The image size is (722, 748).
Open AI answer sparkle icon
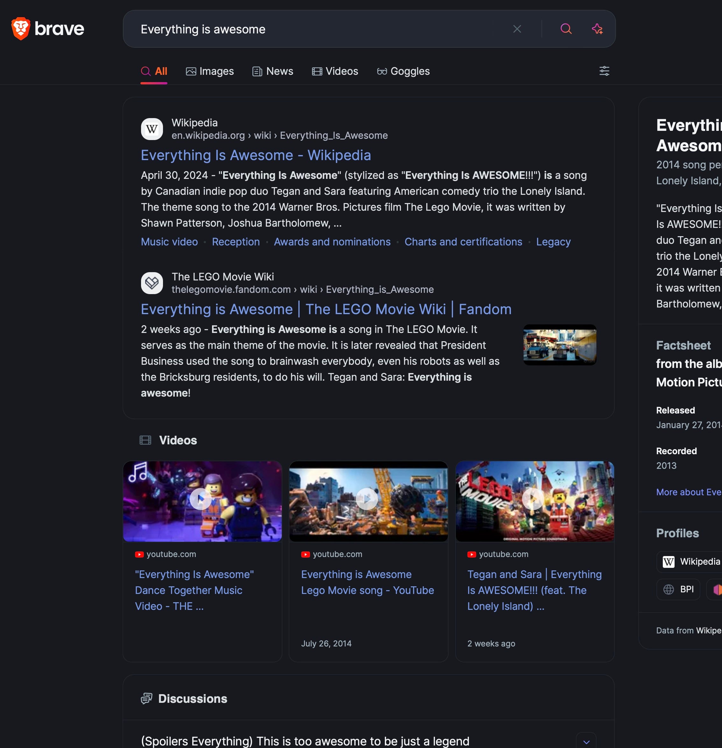pos(597,29)
